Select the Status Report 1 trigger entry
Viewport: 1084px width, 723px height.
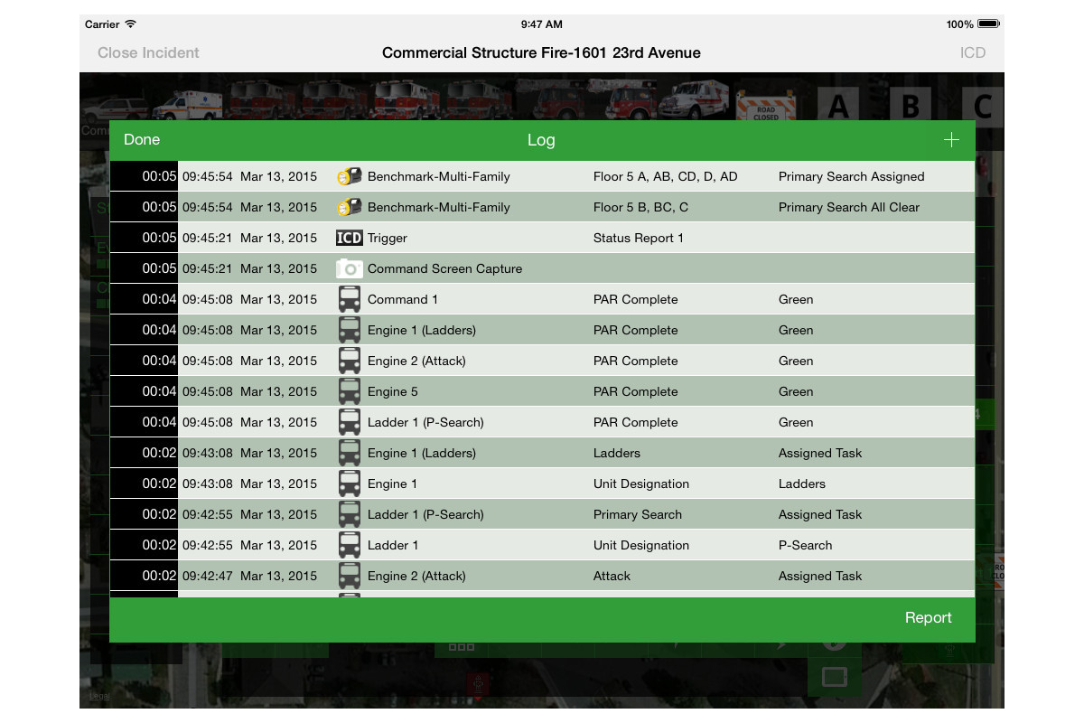click(x=542, y=239)
